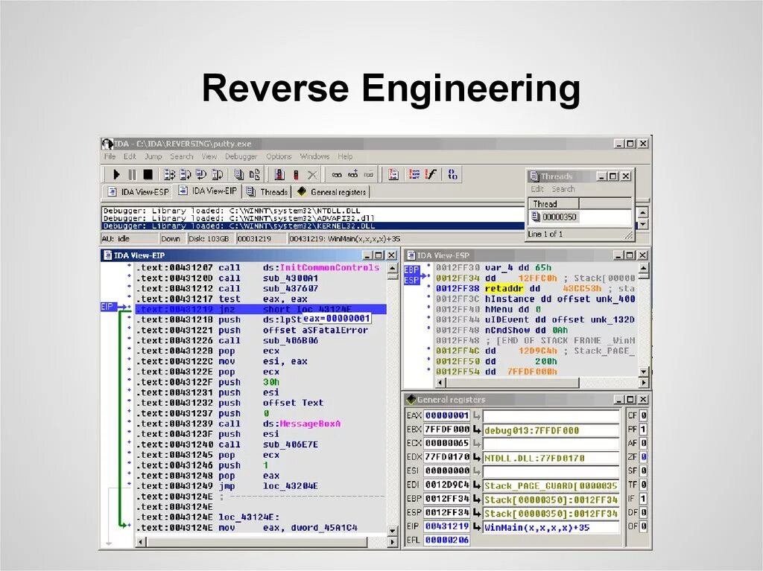Switch to the IDA View-EIP tab
763x571 pixels.
click(x=208, y=191)
